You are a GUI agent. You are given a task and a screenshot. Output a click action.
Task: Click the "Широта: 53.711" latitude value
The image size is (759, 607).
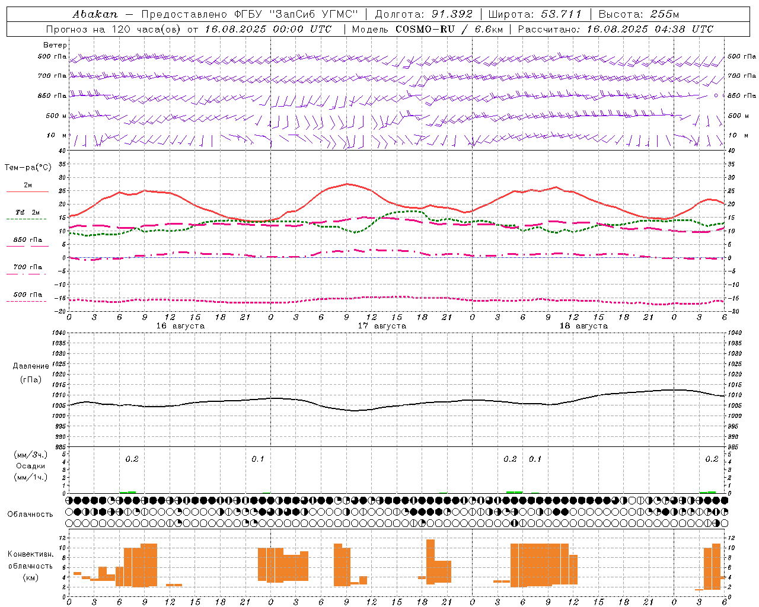[x=535, y=14]
